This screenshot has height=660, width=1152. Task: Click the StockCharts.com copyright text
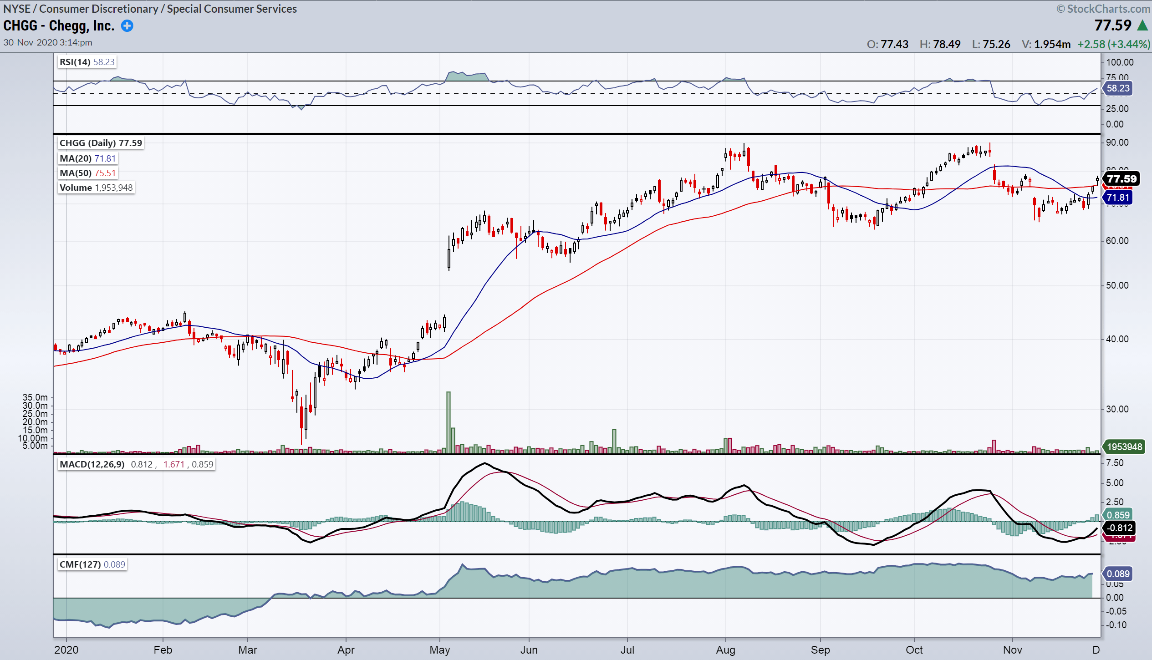[1104, 9]
